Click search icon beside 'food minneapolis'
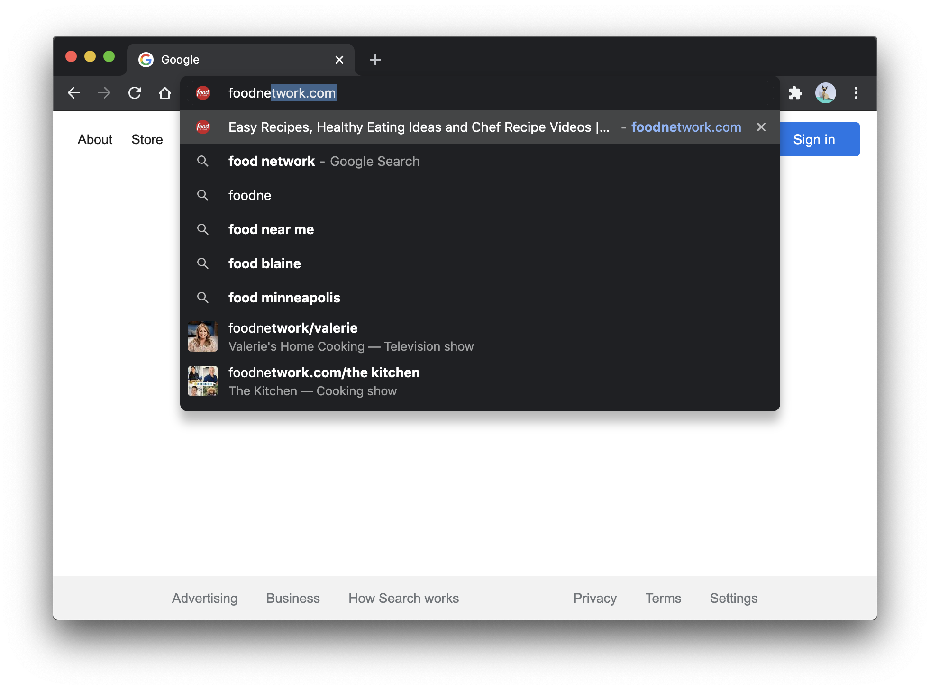 click(203, 298)
